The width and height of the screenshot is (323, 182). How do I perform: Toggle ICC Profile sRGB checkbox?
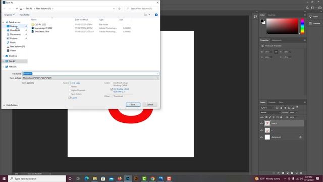point(112,89)
